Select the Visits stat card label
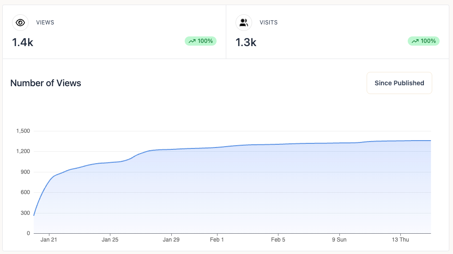453x254 pixels. (x=268, y=23)
